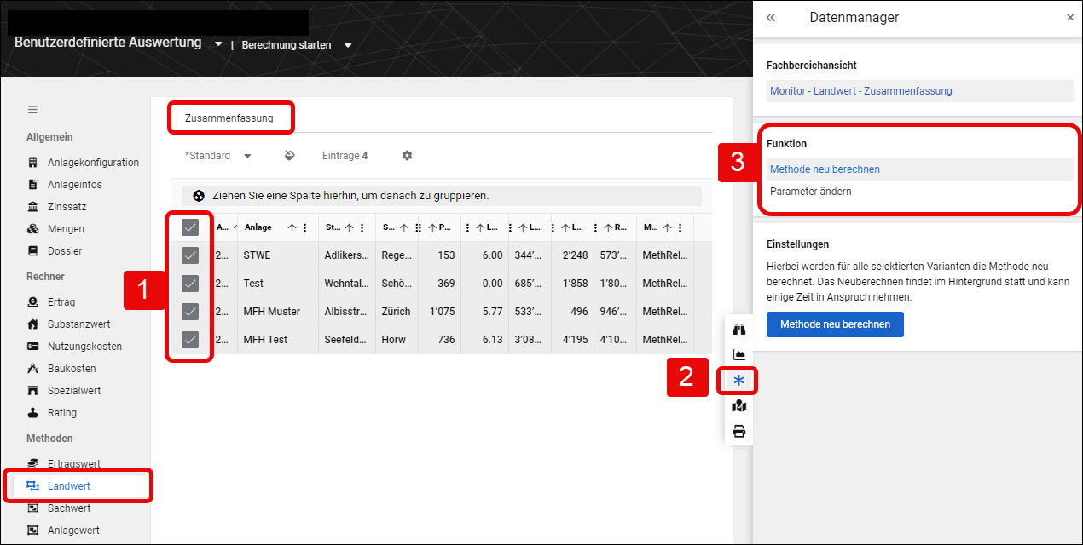This screenshot has height=545, width=1083.
Task: Select the asterisk function icon
Action: 739,381
